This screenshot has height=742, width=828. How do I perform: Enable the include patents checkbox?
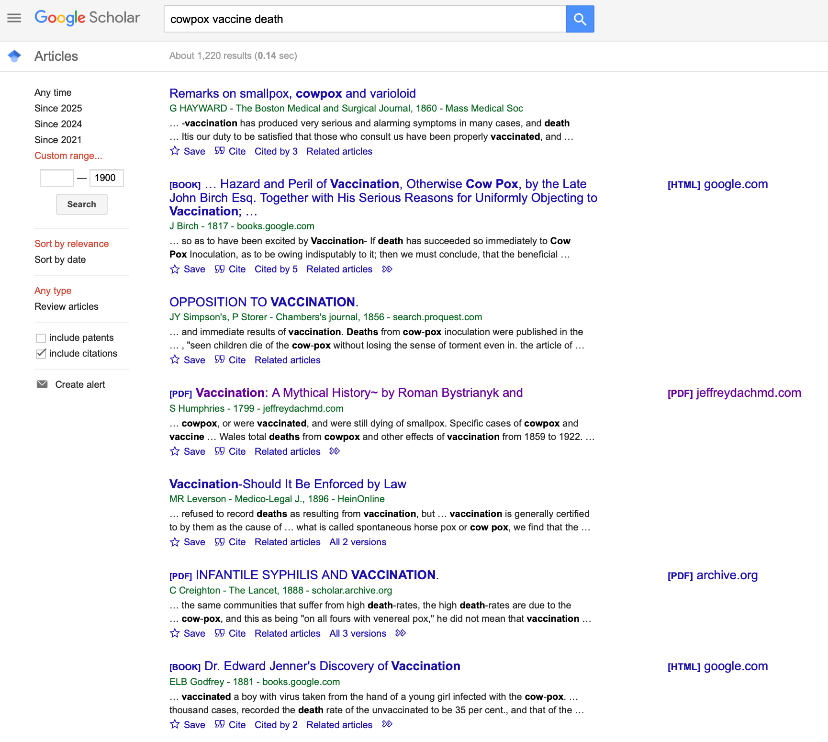pos(41,338)
